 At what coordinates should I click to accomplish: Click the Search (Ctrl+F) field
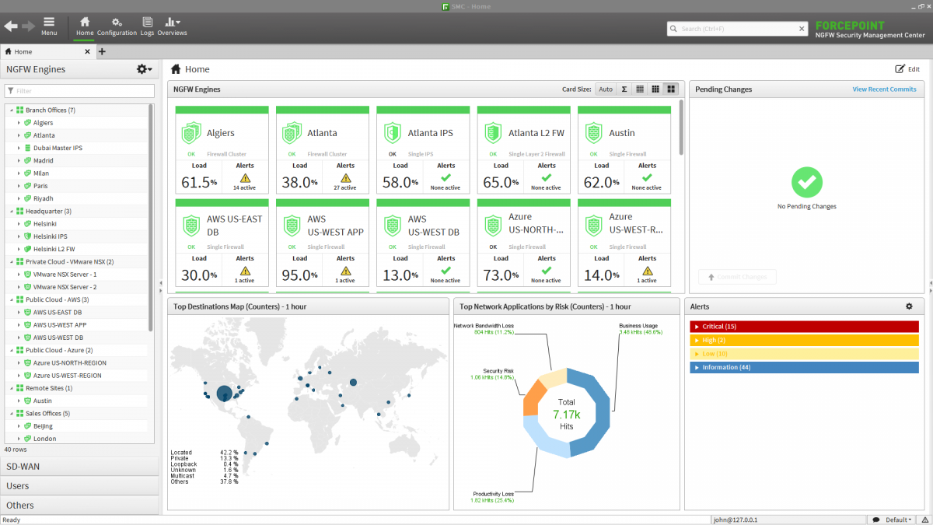(737, 29)
